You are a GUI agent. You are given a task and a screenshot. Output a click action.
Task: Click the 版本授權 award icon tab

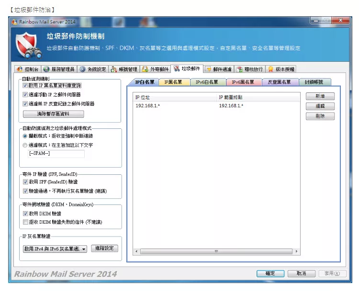271,69
